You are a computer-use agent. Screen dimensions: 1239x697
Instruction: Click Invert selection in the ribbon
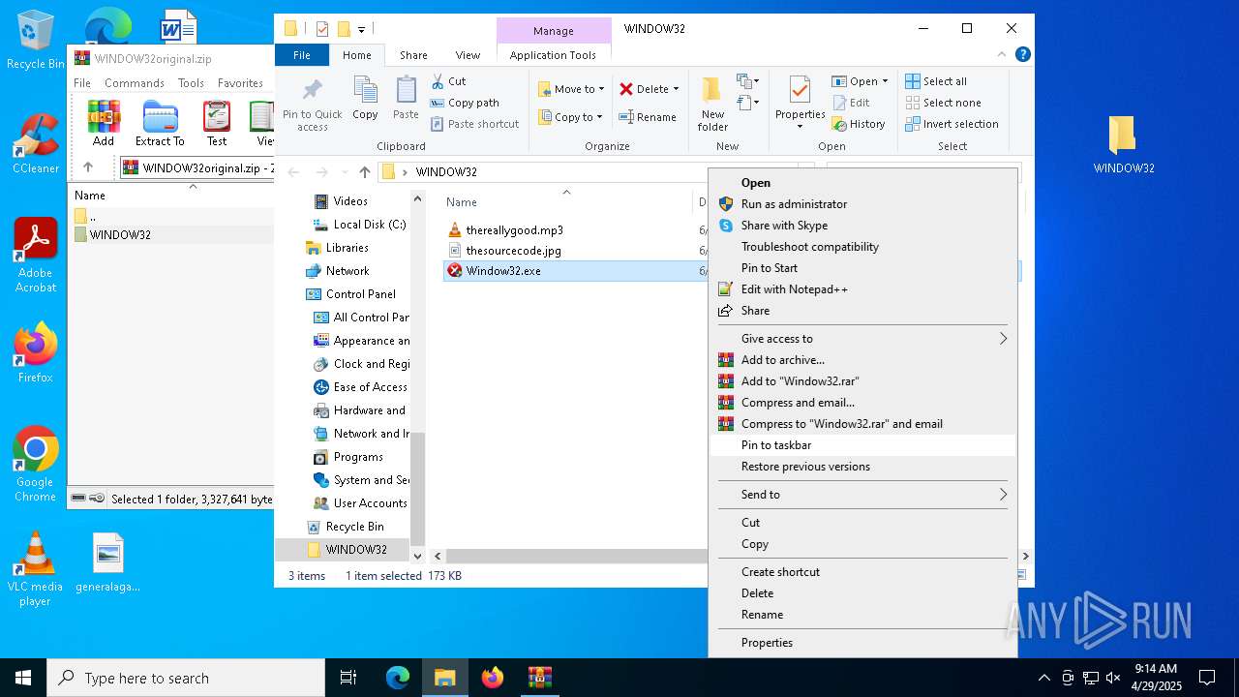[x=952, y=124]
